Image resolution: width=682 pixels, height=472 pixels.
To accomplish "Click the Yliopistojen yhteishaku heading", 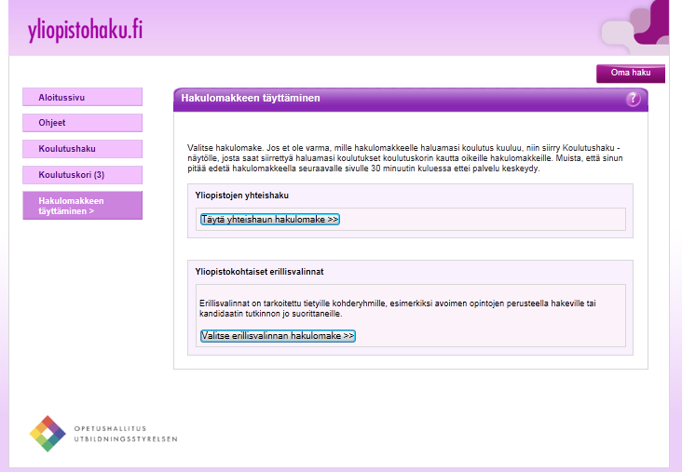I will pyautogui.click(x=242, y=196).
